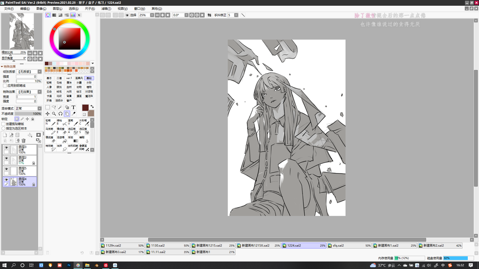Show the swatches panel icon

coord(73,15)
